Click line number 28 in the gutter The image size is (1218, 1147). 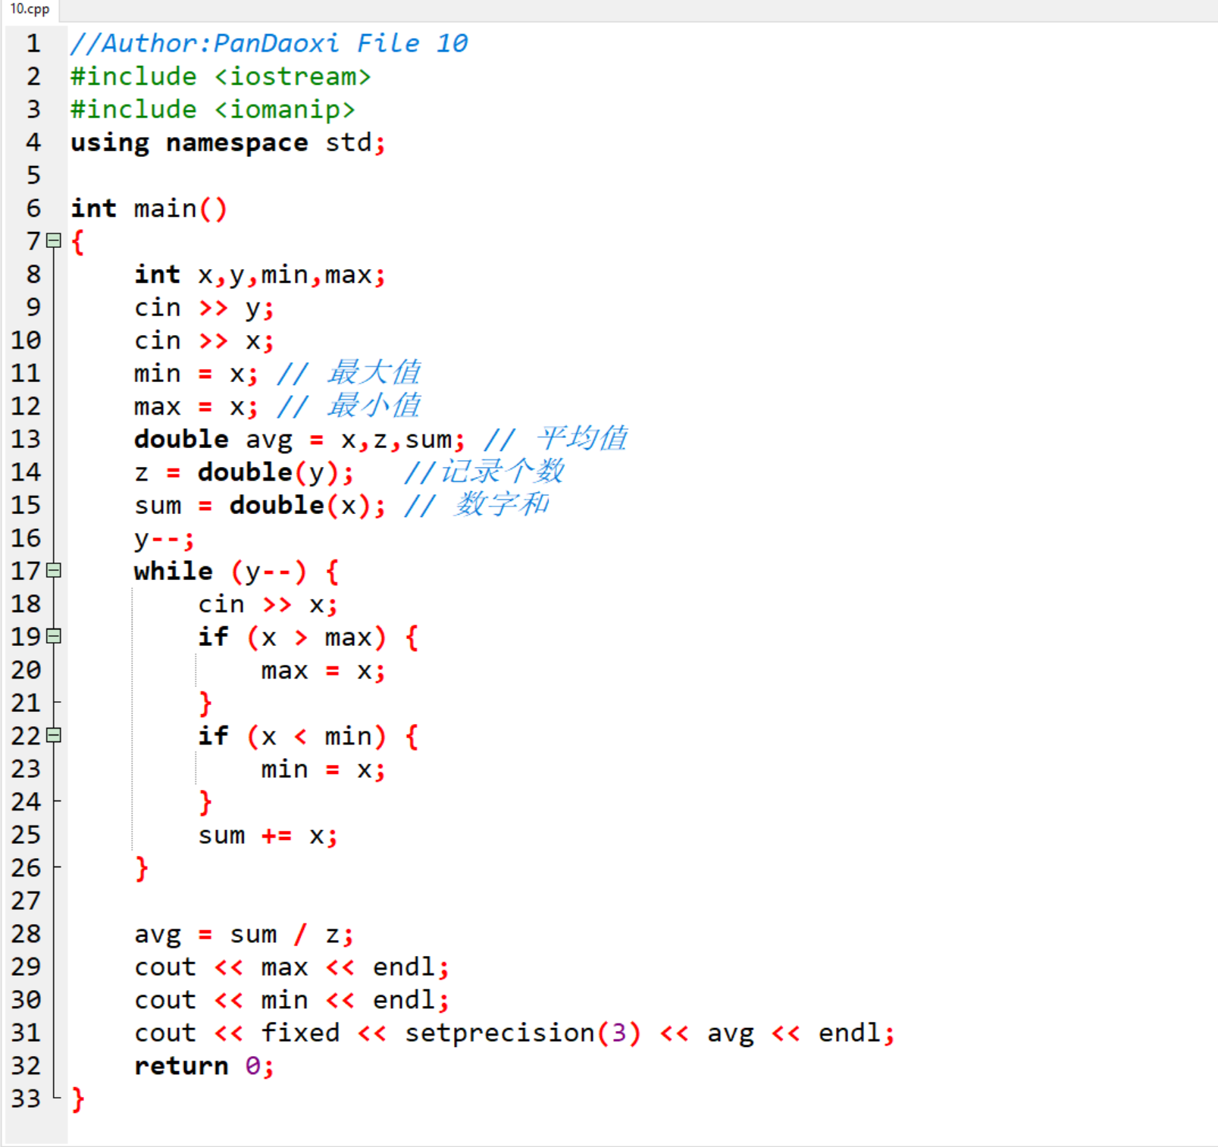(x=26, y=934)
